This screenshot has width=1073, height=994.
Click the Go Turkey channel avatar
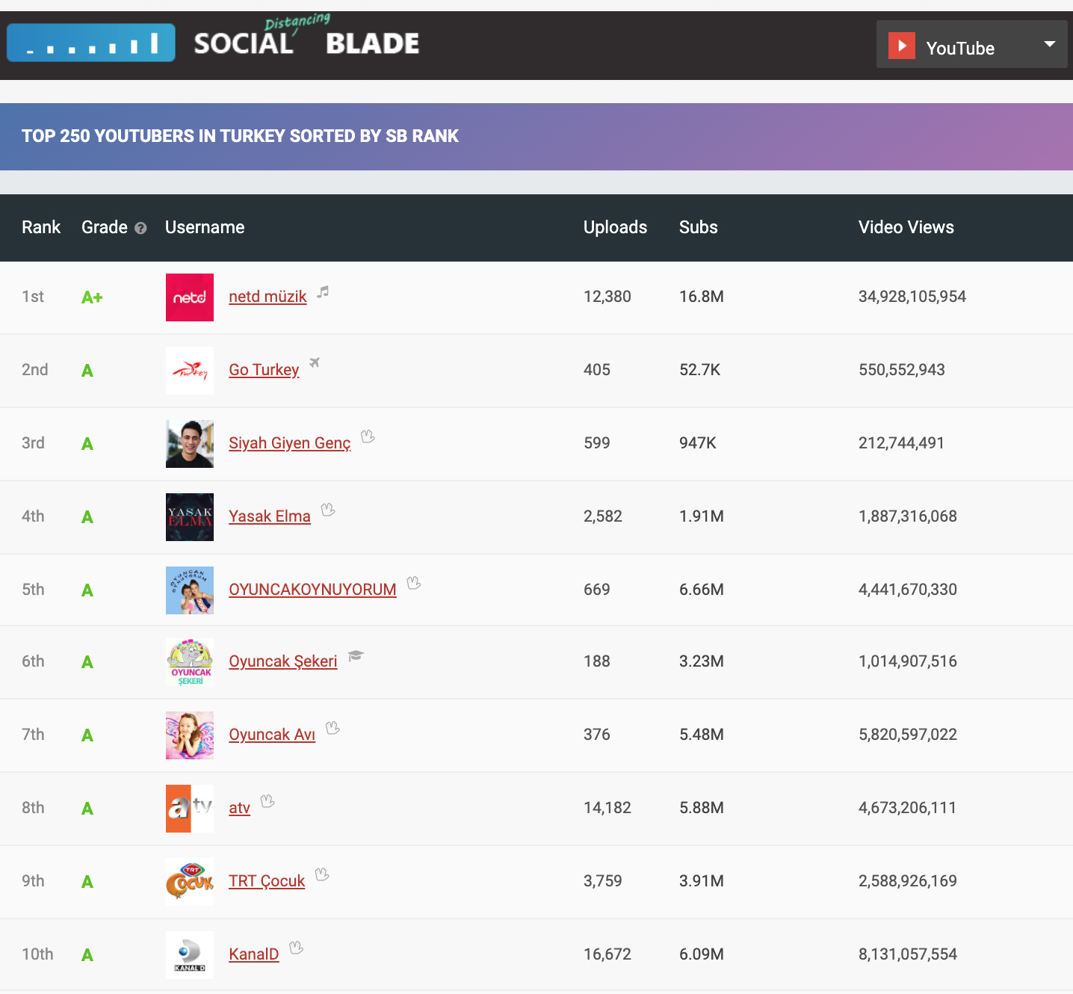[190, 371]
